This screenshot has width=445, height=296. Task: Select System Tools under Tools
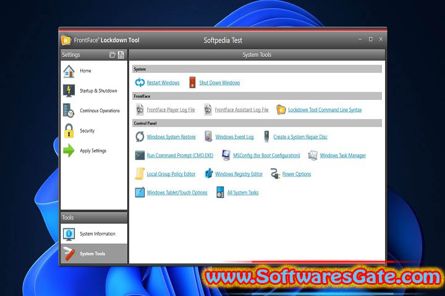[x=94, y=253]
